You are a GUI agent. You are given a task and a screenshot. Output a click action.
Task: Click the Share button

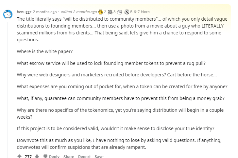[x=69, y=156]
